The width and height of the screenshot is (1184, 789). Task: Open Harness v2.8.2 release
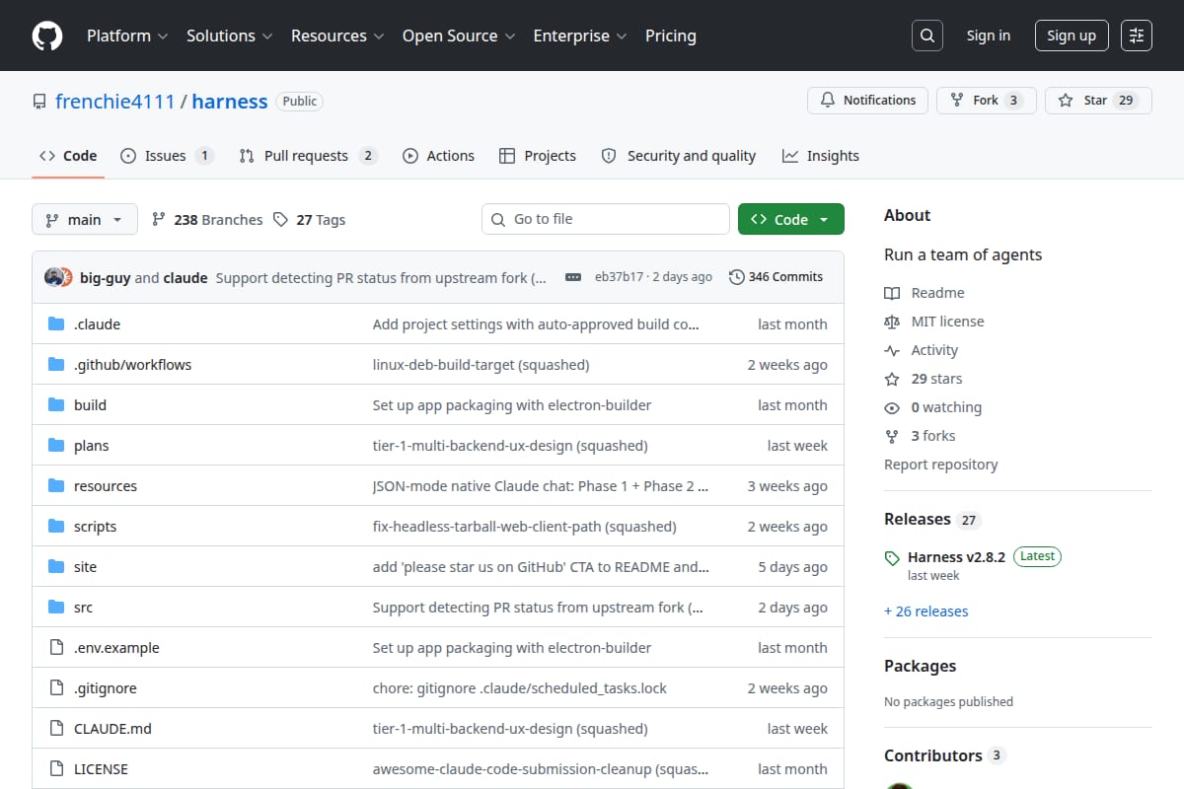tap(956, 557)
